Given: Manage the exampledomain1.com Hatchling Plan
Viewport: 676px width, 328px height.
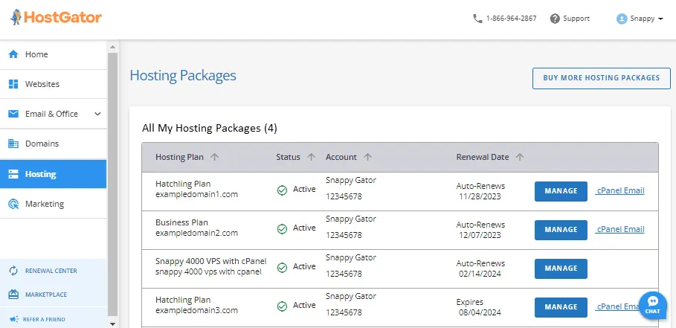Looking at the screenshot, I should coord(561,191).
